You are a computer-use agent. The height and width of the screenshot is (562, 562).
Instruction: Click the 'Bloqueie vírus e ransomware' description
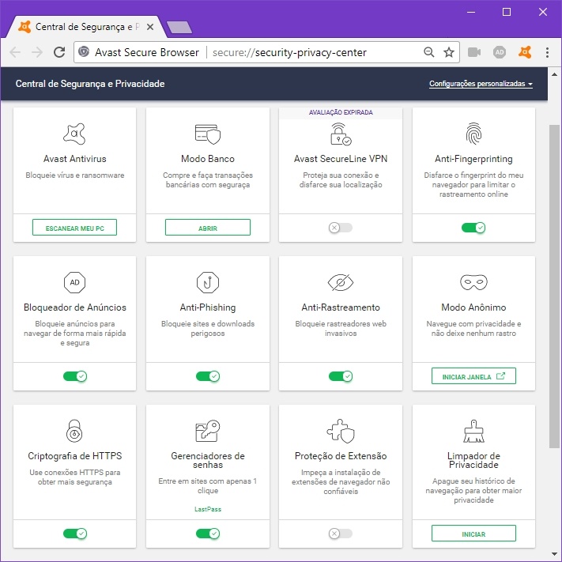coord(74,175)
